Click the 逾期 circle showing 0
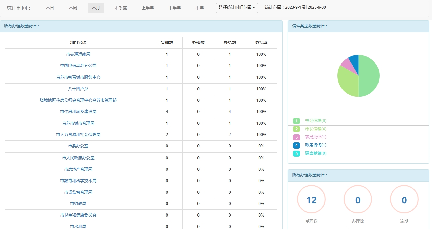Image resolution: width=432 pixels, height=230 pixels. pyautogui.click(x=404, y=200)
